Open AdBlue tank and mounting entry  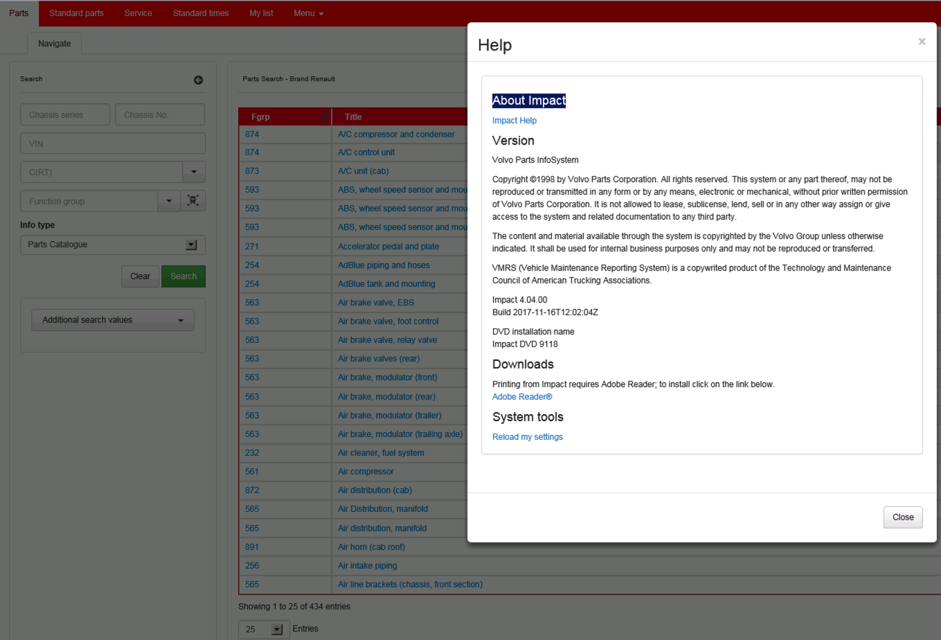386,284
